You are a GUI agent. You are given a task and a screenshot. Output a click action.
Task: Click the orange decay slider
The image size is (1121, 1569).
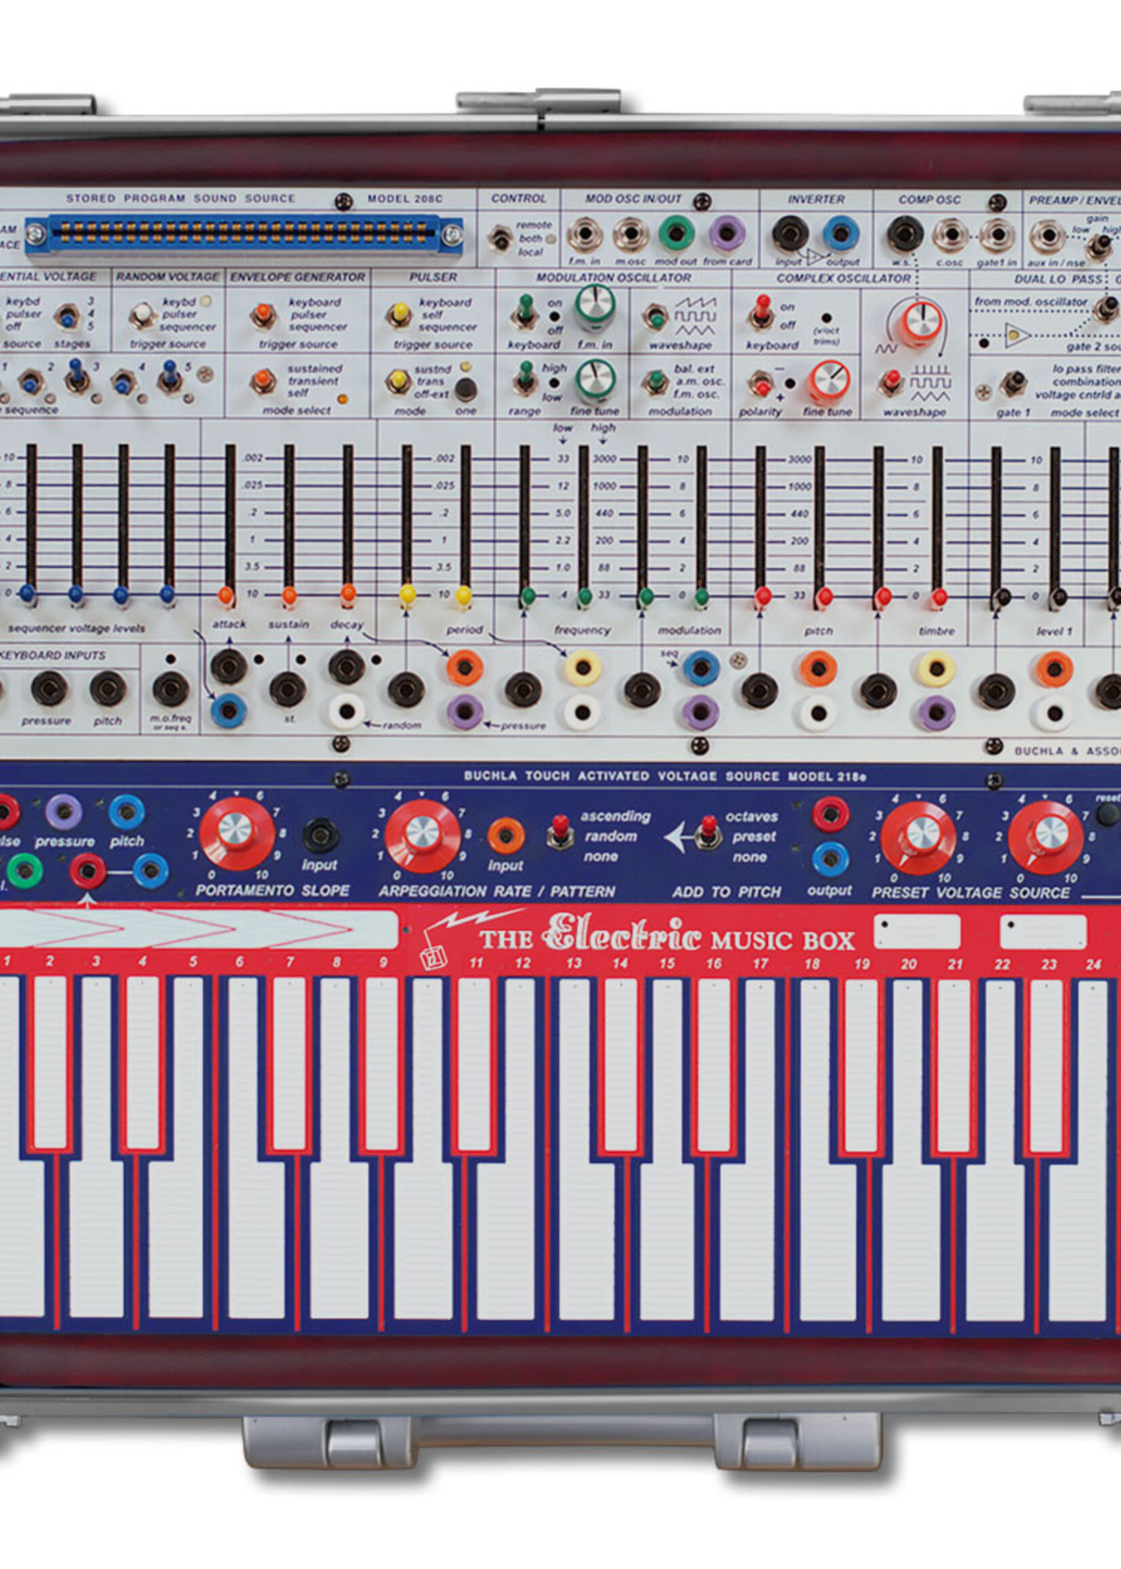click(x=349, y=594)
